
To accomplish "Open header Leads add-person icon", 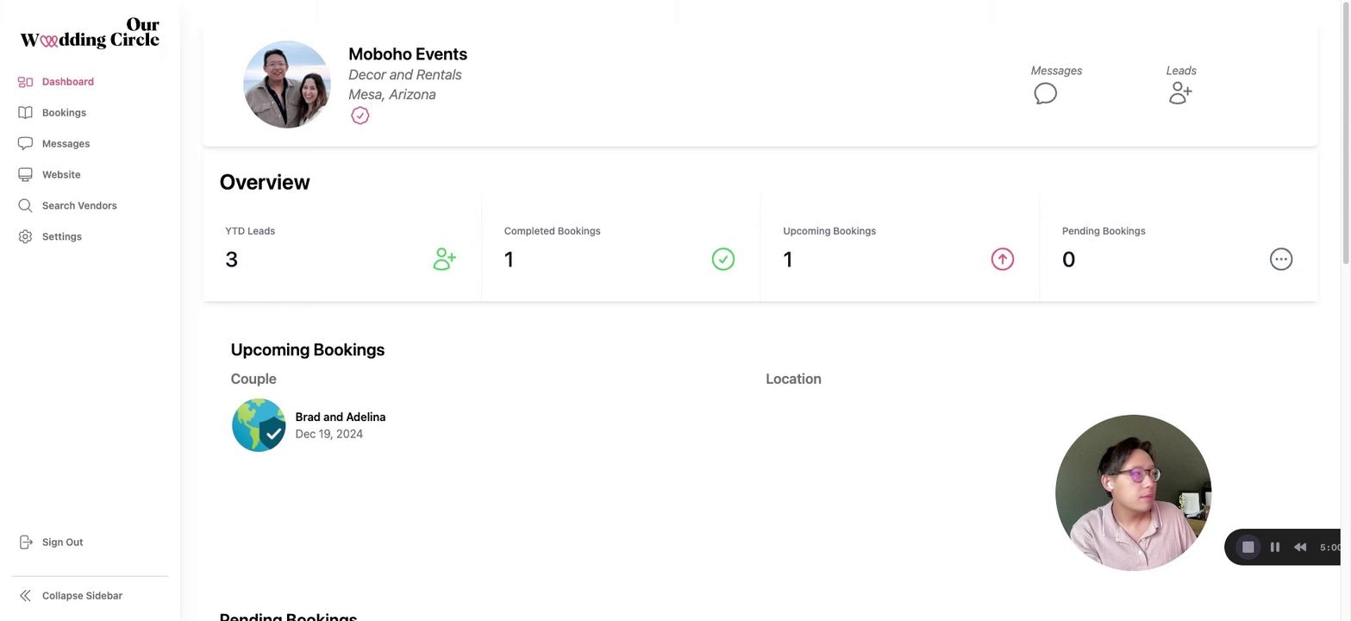I will click(x=1180, y=94).
